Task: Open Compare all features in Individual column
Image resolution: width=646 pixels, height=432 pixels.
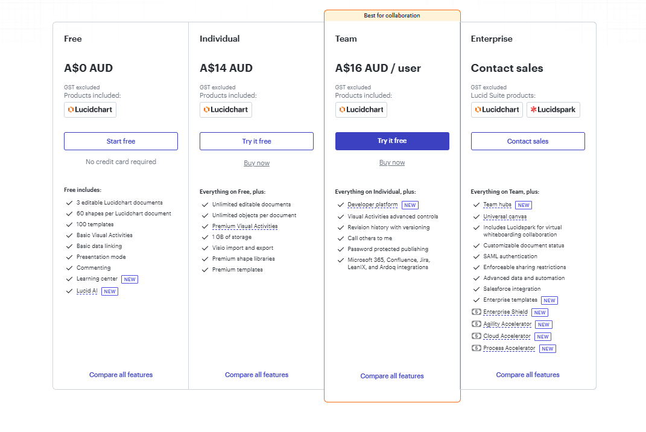Action: (x=256, y=375)
